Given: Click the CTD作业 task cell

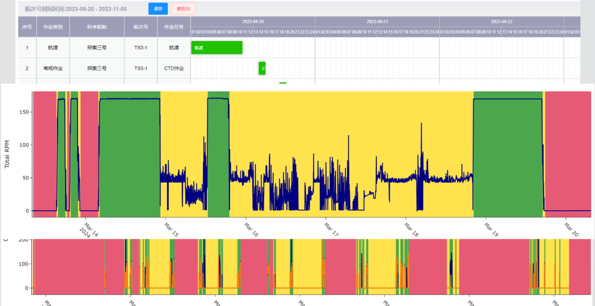Looking at the screenshot, I should tap(174, 68).
